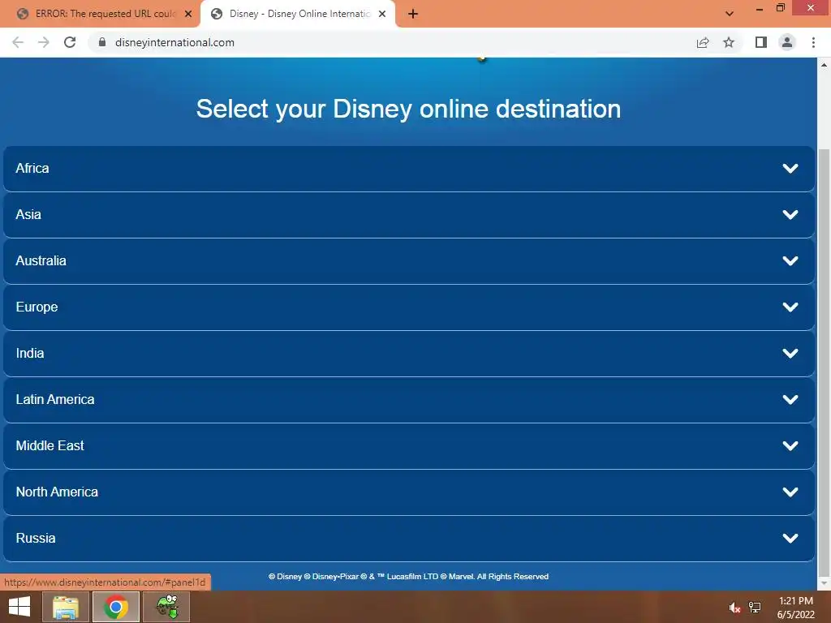Viewport: 831px width, 623px height.
Task: Minimize the Chrome window
Action: point(760,8)
